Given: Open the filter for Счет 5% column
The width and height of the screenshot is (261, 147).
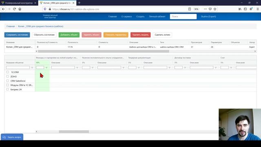Looking at the screenshot, I should (x=231, y=67).
